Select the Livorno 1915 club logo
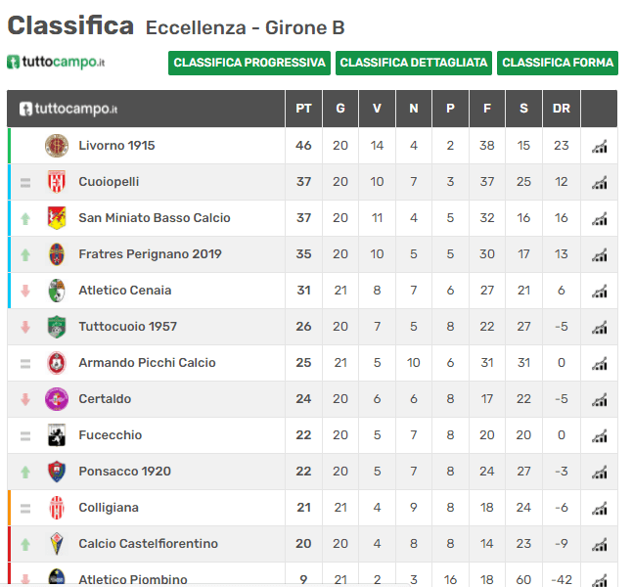Viewport: 633px width, 587px height. (57, 146)
